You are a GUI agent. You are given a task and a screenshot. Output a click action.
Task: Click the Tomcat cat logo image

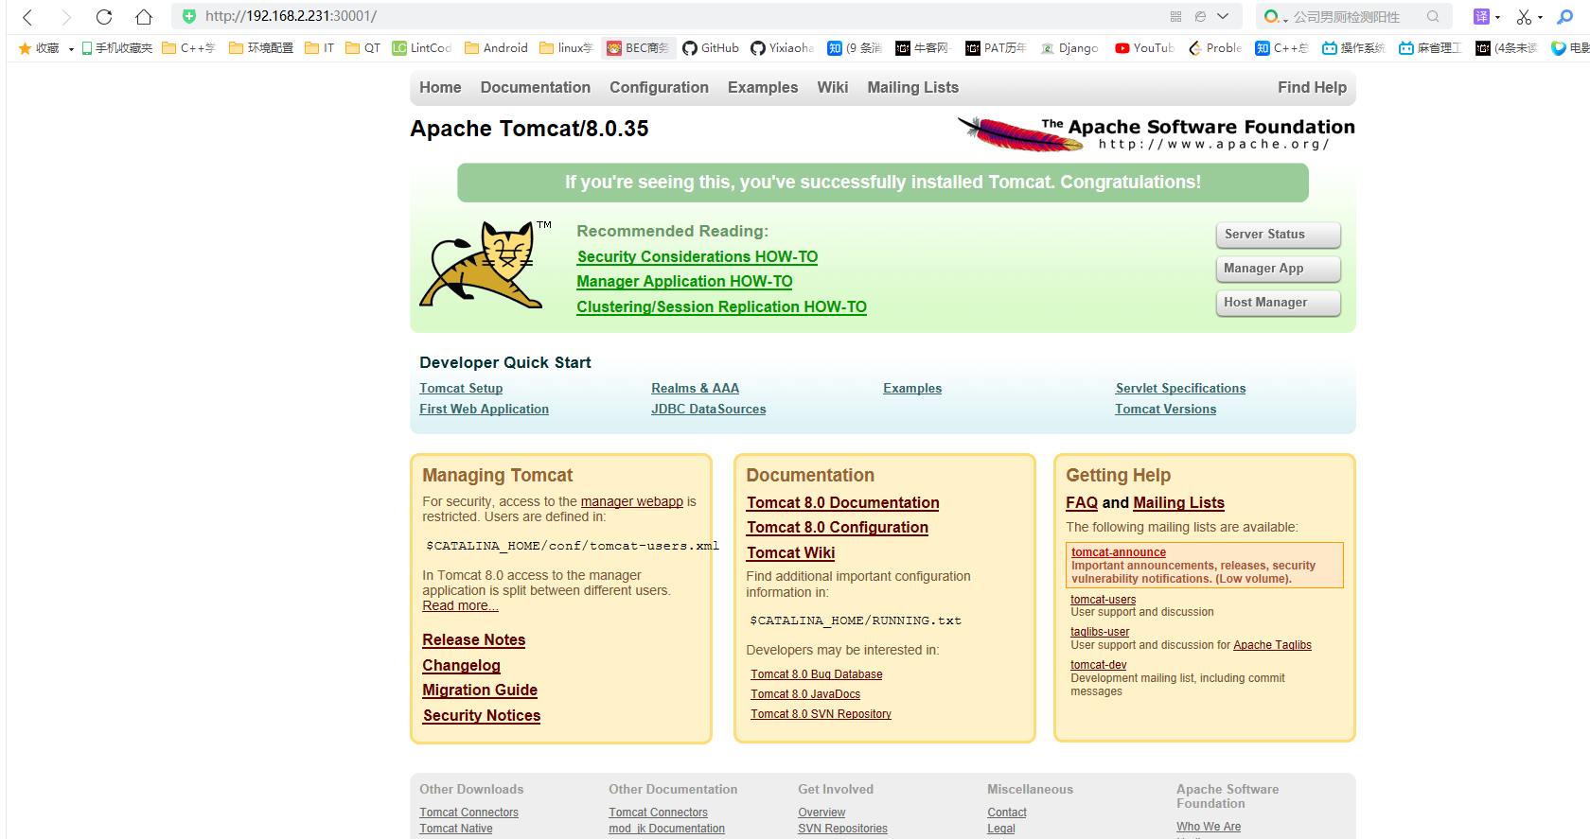pyautogui.click(x=486, y=264)
